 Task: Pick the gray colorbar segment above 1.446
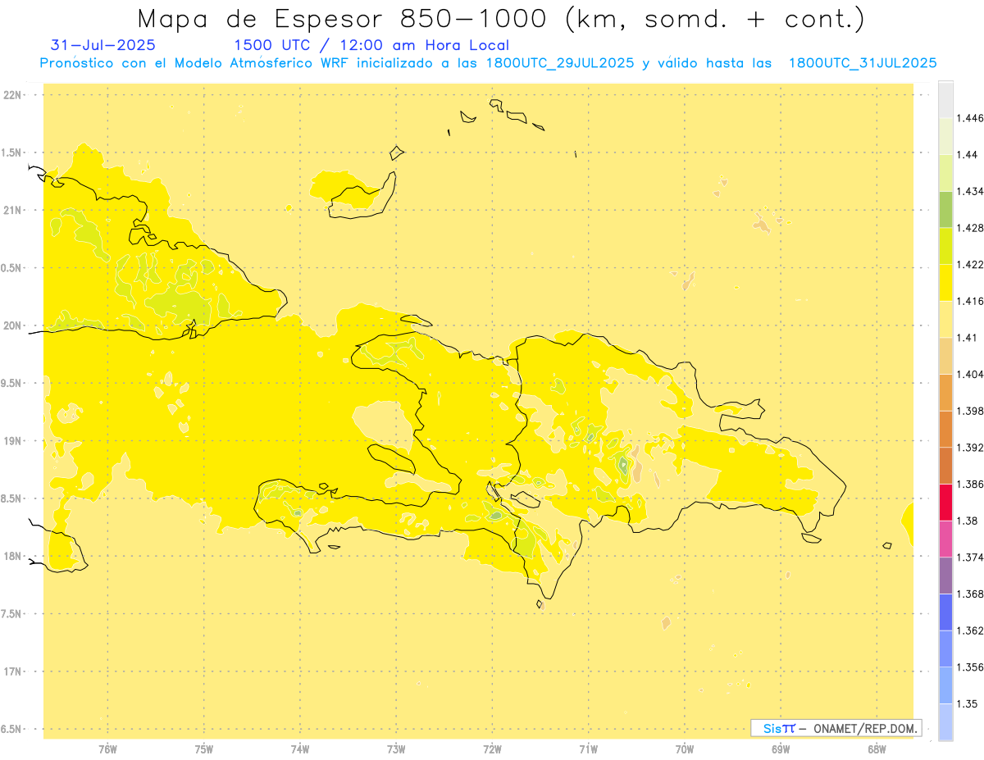[x=945, y=99]
